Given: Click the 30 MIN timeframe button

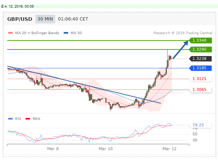Looking at the screenshot, I should tap(45, 19).
